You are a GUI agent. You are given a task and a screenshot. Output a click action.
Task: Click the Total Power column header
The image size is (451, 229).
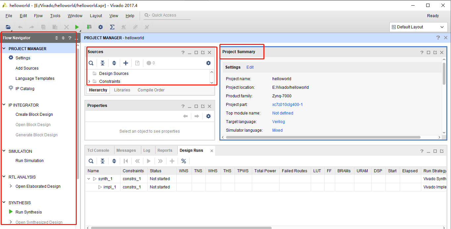click(x=265, y=171)
